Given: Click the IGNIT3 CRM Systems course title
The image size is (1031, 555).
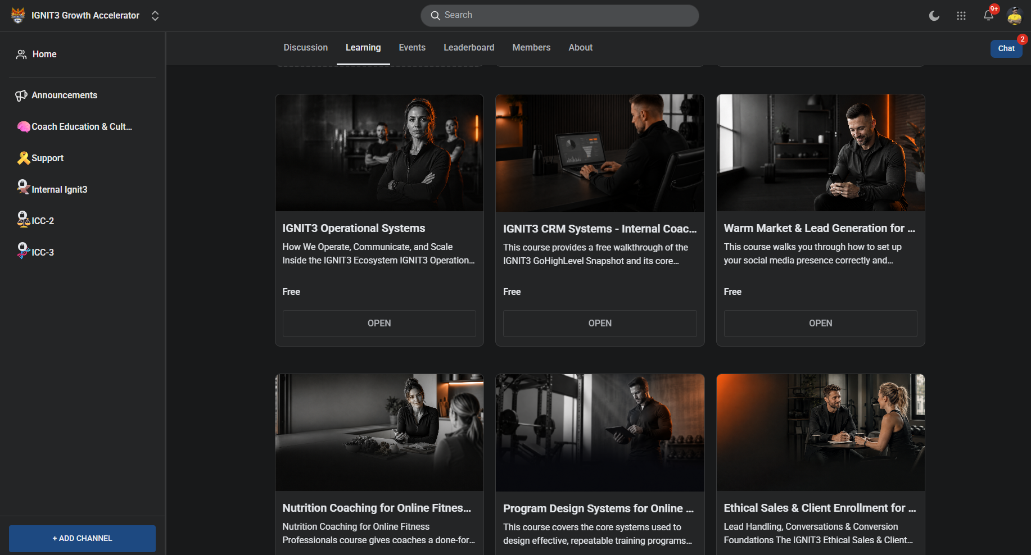Looking at the screenshot, I should (600, 229).
